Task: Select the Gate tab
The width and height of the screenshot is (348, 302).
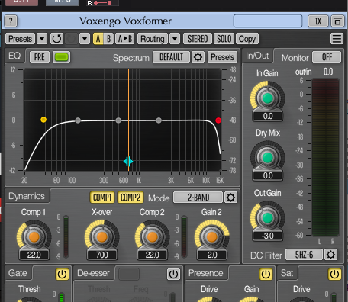Action: pos(18,273)
